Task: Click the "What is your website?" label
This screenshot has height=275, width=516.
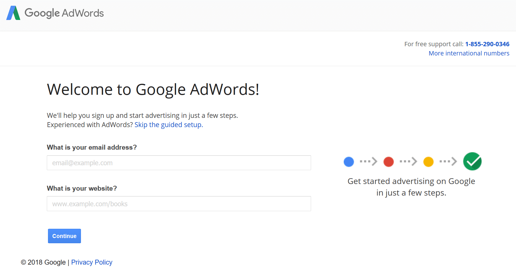Action: [82, 188]
